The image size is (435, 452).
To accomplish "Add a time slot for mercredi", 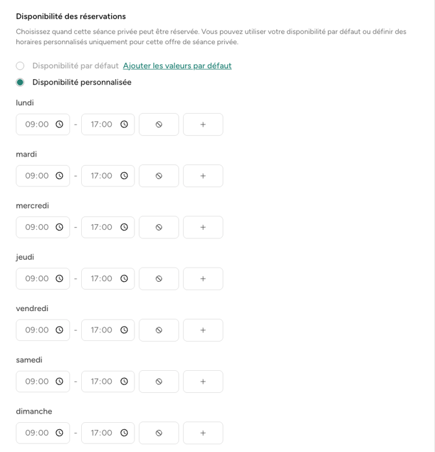I will (x=203, y=227).
